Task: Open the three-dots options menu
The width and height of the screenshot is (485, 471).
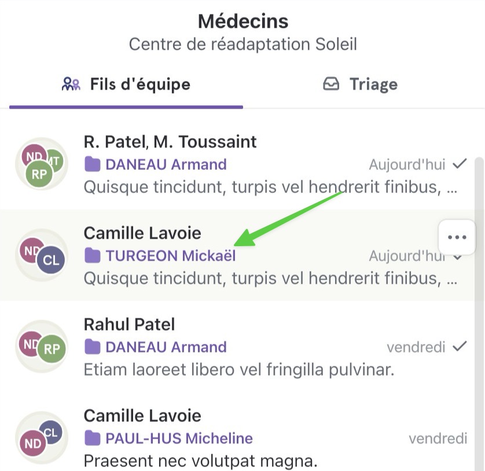Action: click(457, 237)
